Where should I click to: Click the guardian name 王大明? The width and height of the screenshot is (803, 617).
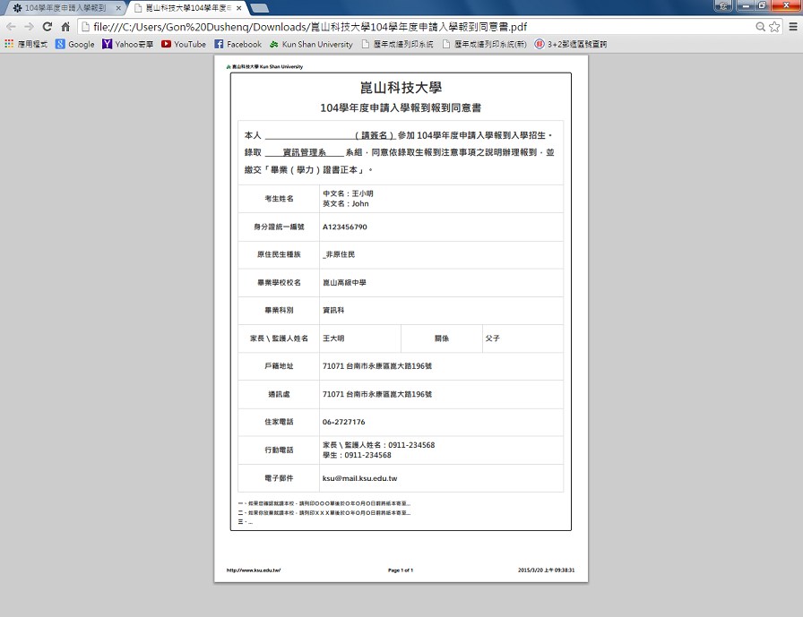pos(333,338)
